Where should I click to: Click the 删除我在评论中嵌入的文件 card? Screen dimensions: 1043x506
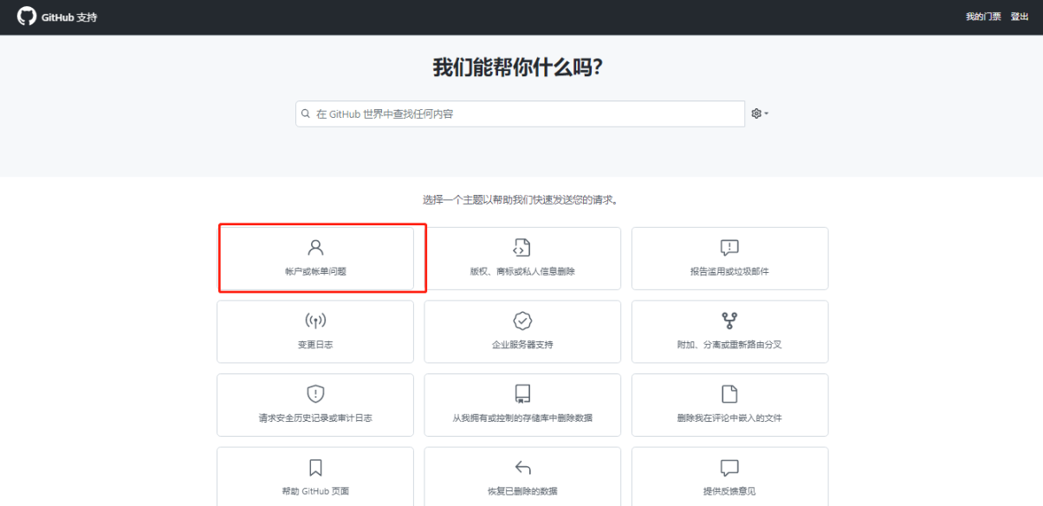729,405
